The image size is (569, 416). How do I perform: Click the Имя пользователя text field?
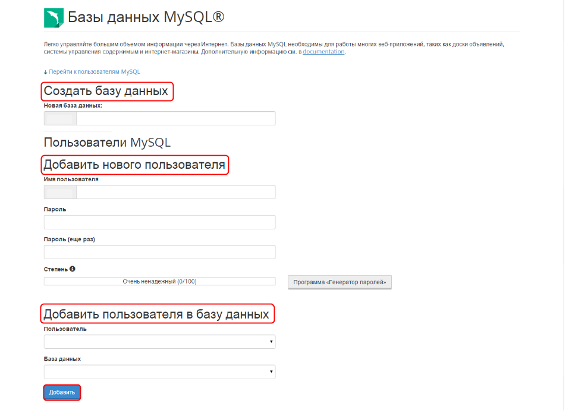175,192
